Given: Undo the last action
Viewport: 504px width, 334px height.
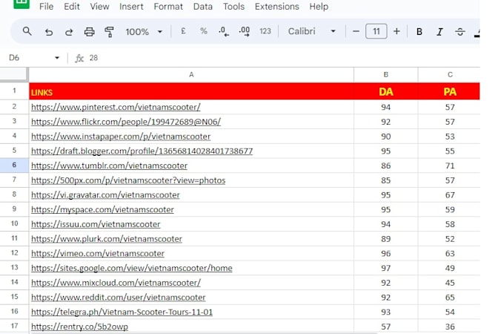Looking at the screenshot, I should pyautogui.click(x=48, y=31).
